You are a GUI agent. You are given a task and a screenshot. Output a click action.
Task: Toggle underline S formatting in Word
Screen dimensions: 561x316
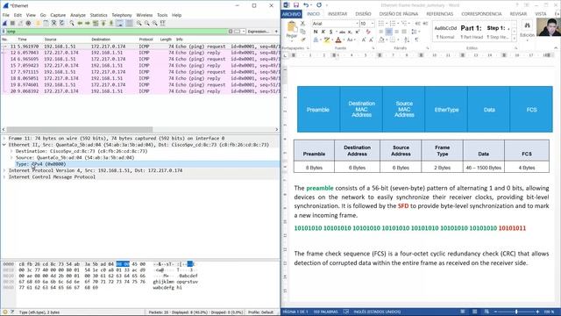click(331, 32)
